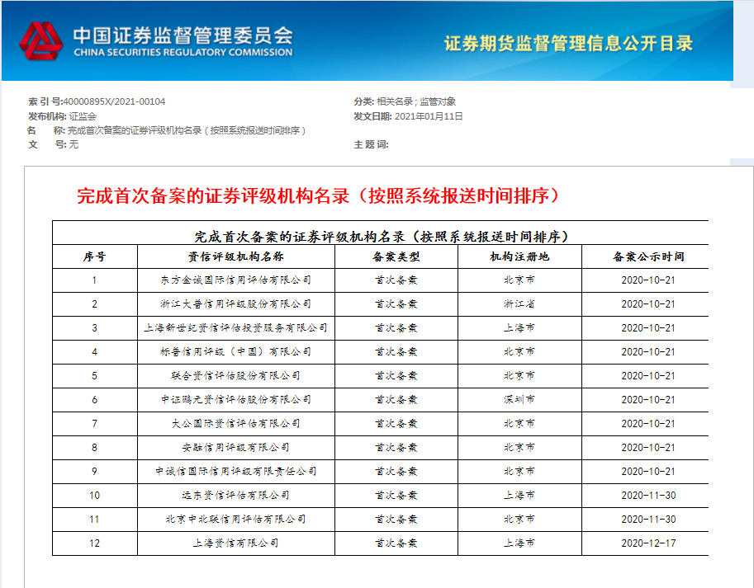Screen dimensions: 754x588
Task: Click the 中国证券监督管理委员会 header title
Action: pyautogui.click(x=183, y=35)
